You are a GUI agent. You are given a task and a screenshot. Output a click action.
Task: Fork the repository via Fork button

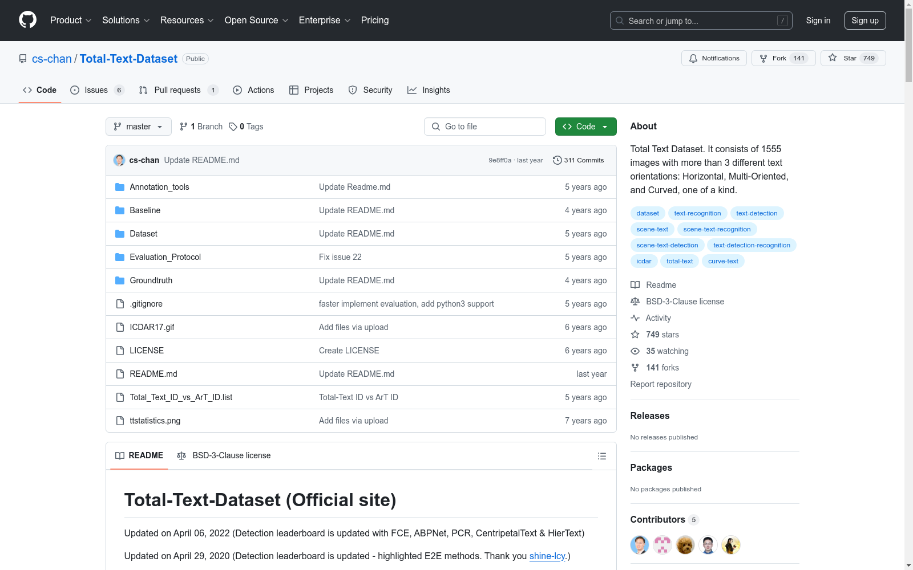(x=783, y=58)
